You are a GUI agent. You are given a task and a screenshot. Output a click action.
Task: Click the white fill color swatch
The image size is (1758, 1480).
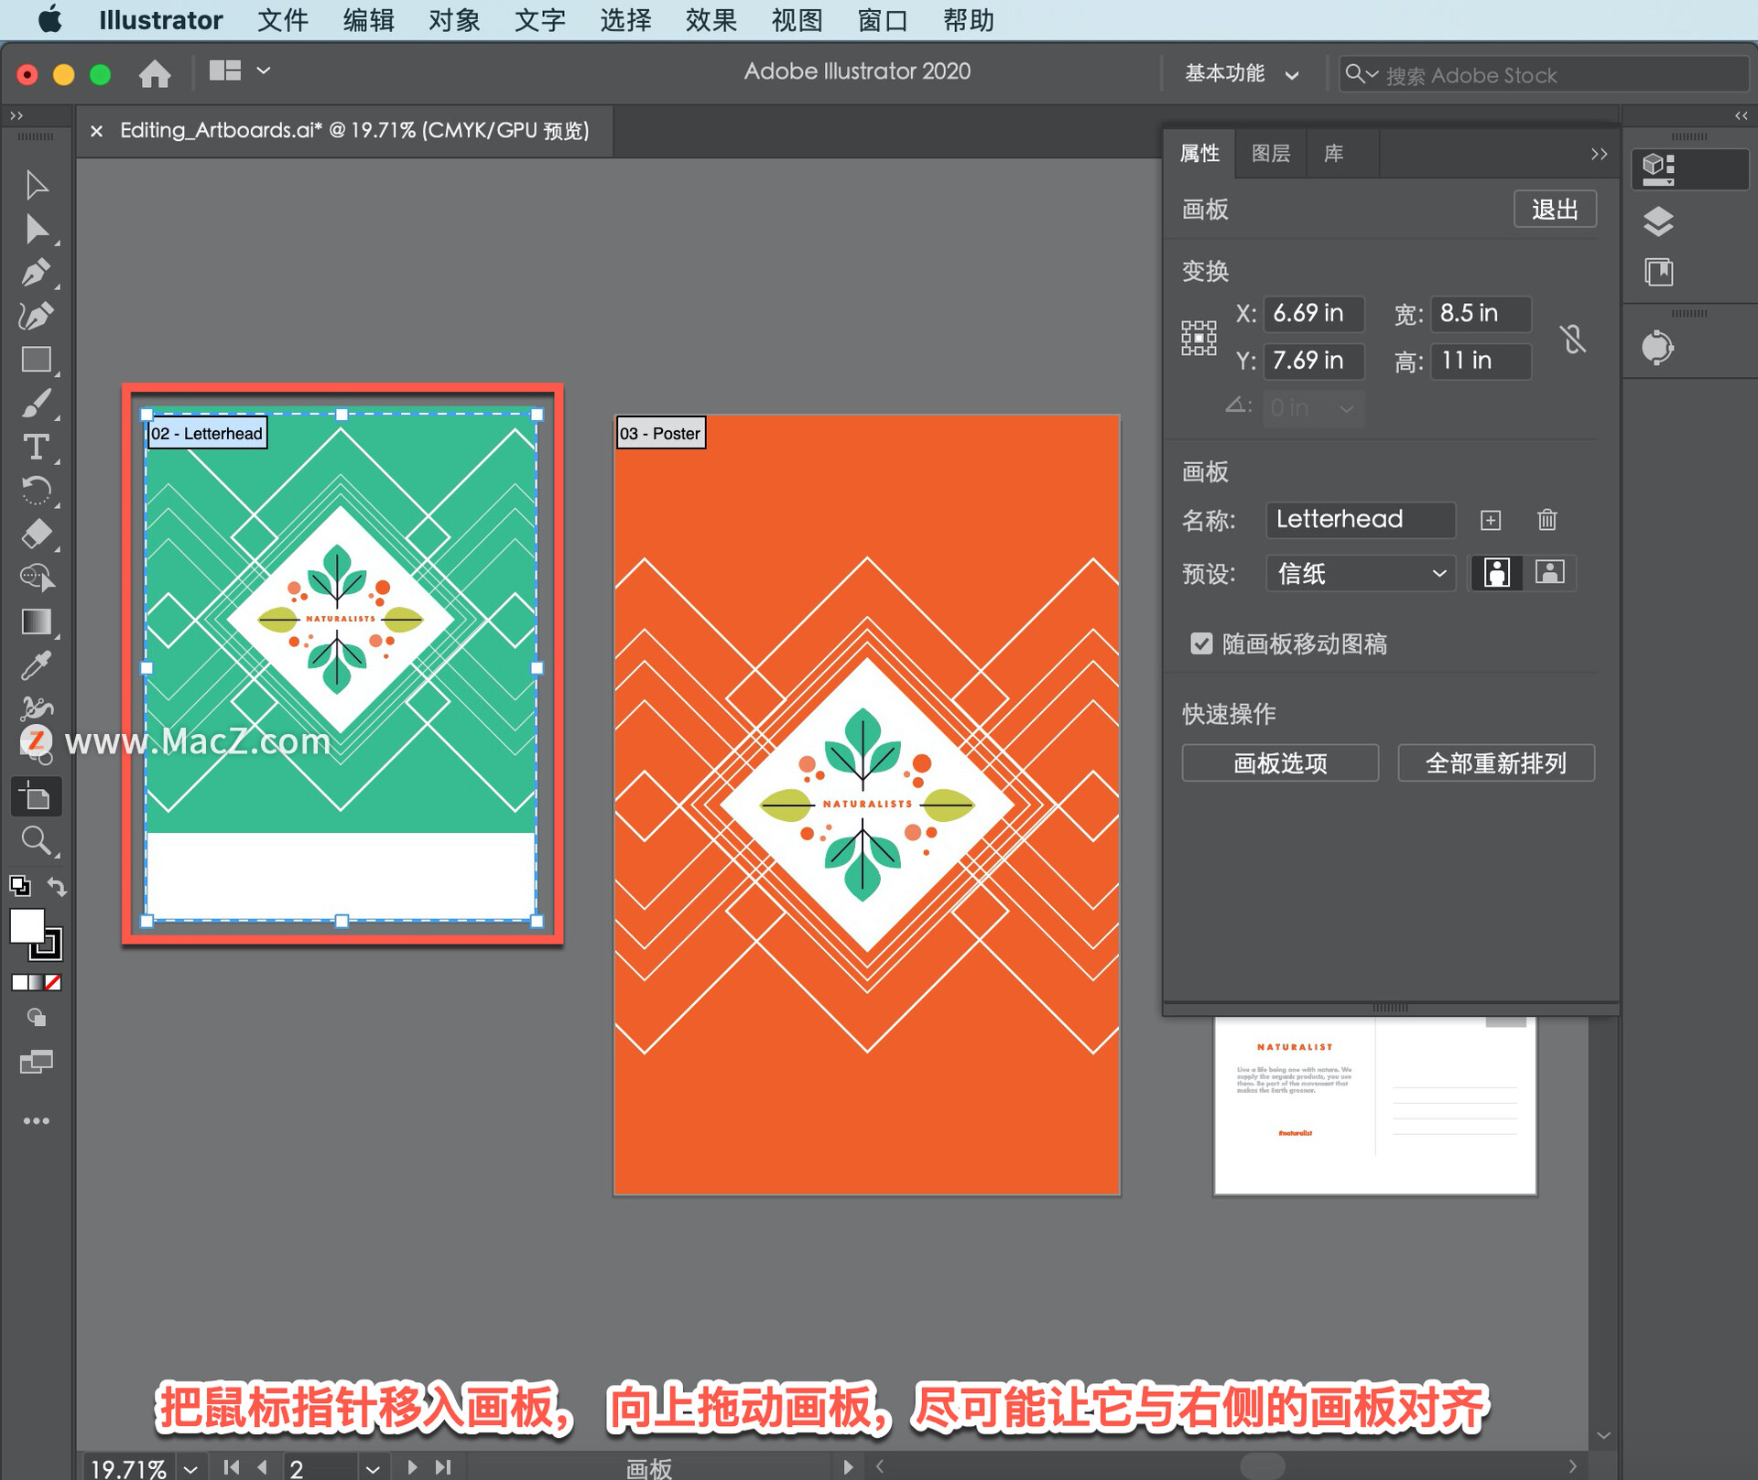[27, 926]
